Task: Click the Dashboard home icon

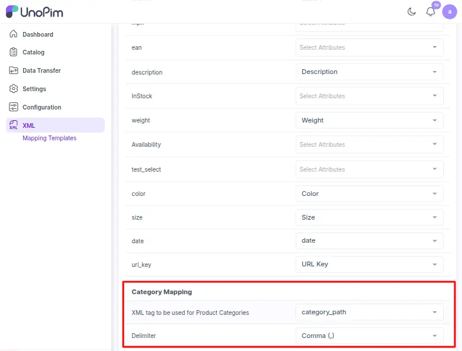Action: 13,34
